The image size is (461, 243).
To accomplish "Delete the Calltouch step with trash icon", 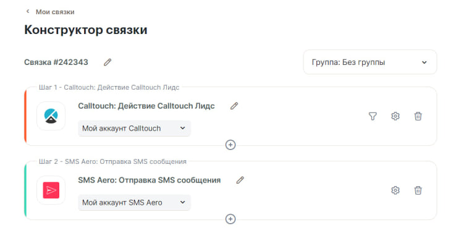I will coord(418,116).
